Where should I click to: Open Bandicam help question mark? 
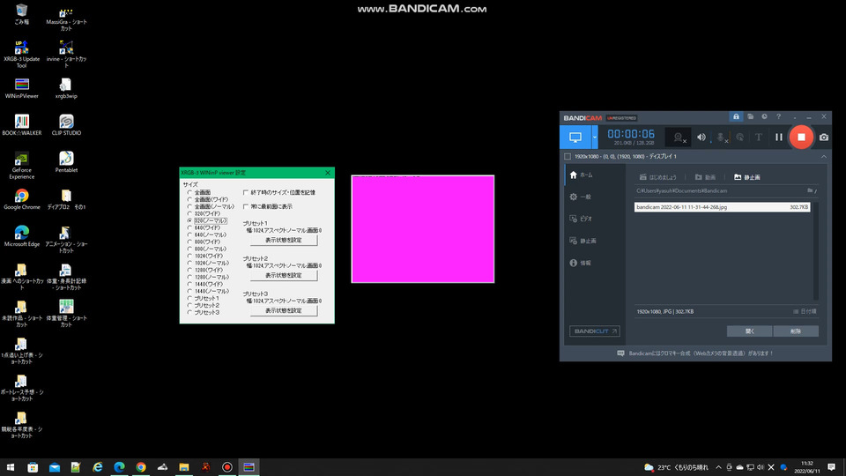(778, 117)
